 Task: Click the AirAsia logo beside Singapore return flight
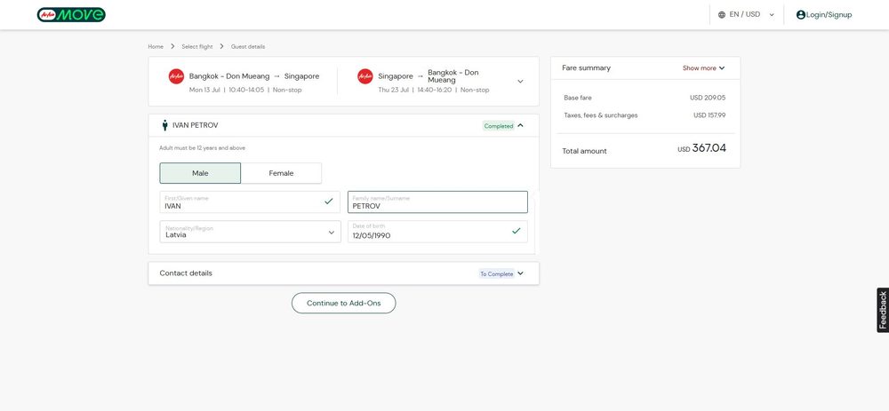click(x=365, y=76)
